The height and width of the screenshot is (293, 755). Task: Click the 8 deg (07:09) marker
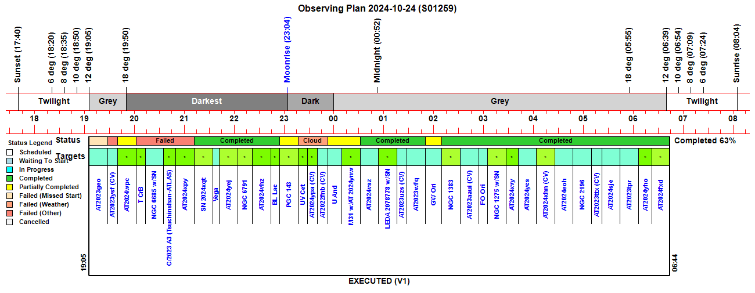(691, 57)
